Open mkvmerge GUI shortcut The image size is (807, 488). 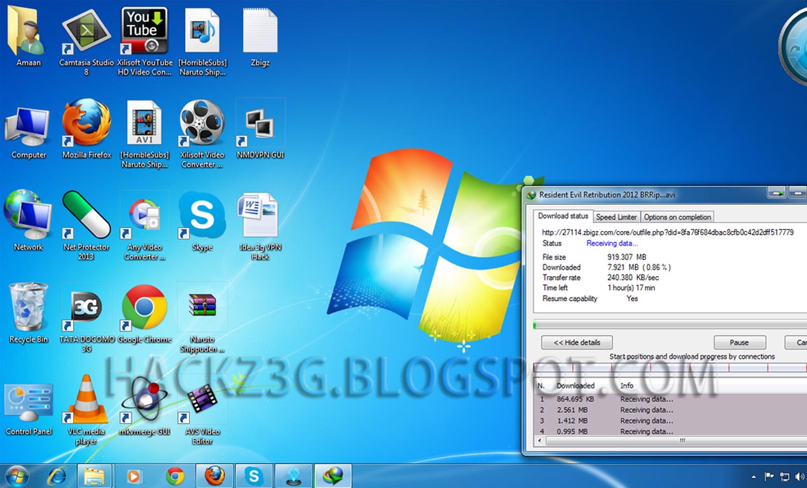click(x=144, y=405)
